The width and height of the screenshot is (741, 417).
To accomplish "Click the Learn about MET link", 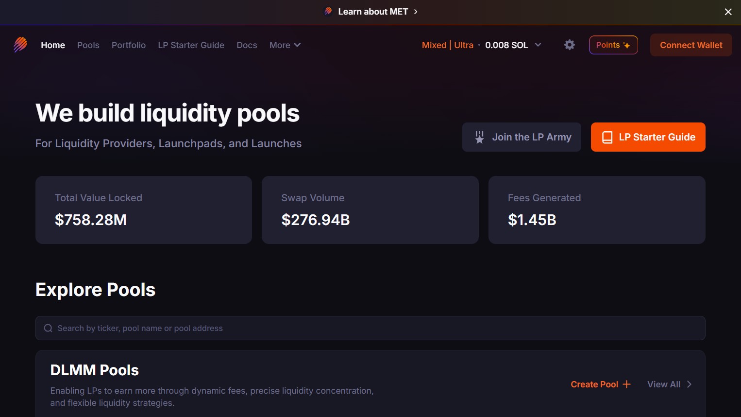I will click(x=373, y=12).
